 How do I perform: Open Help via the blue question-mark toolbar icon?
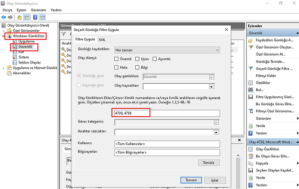click(x=35, y=17)
